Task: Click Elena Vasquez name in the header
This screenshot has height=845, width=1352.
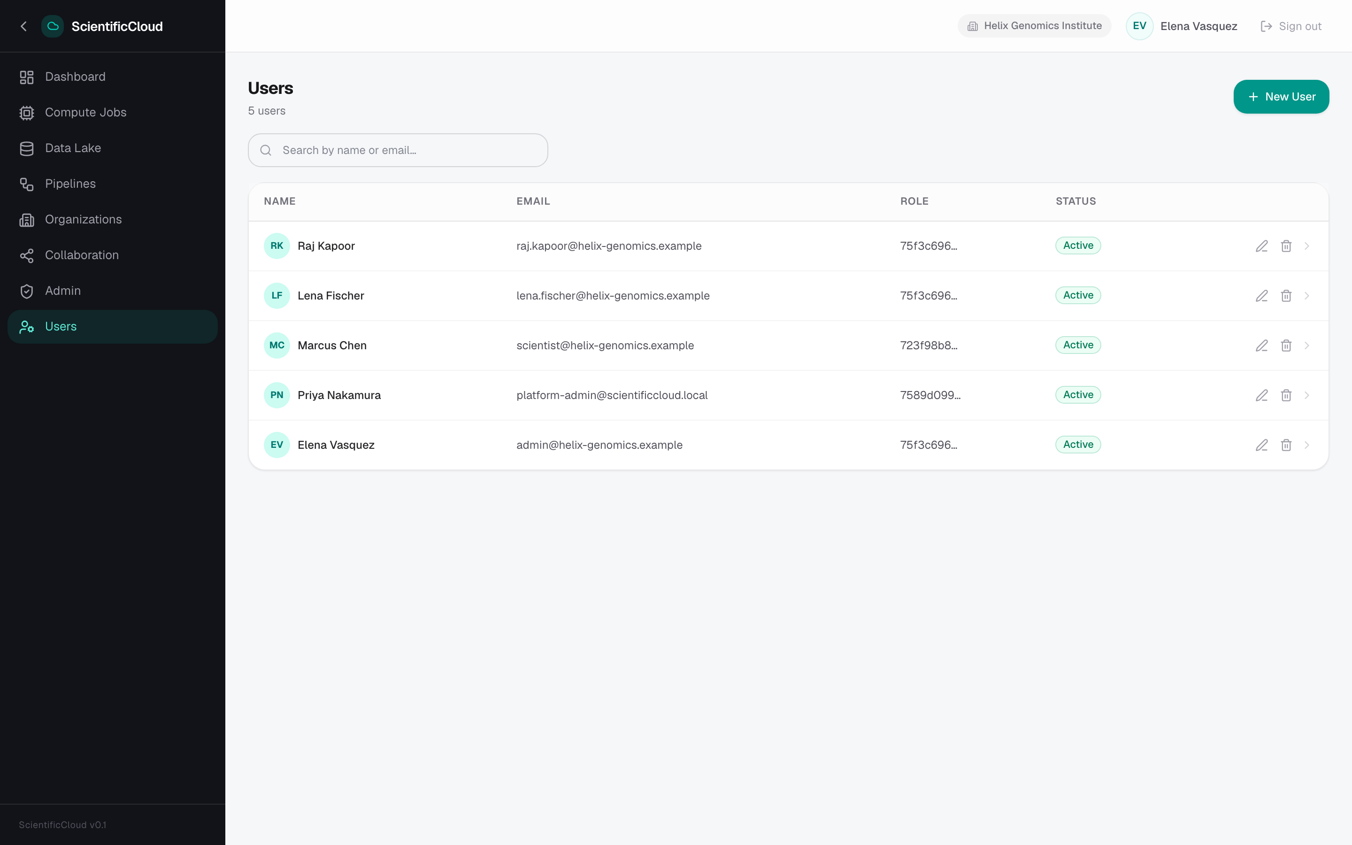Action: tap(1198, 26)
